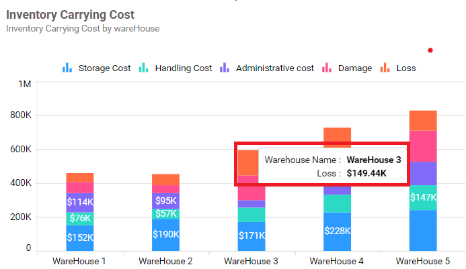Image resolution: width=466 pixels, height=269 pixels.
Task: Click the tooltip value $149.44K
Action: pyautogui.click(x=366, y=173)
